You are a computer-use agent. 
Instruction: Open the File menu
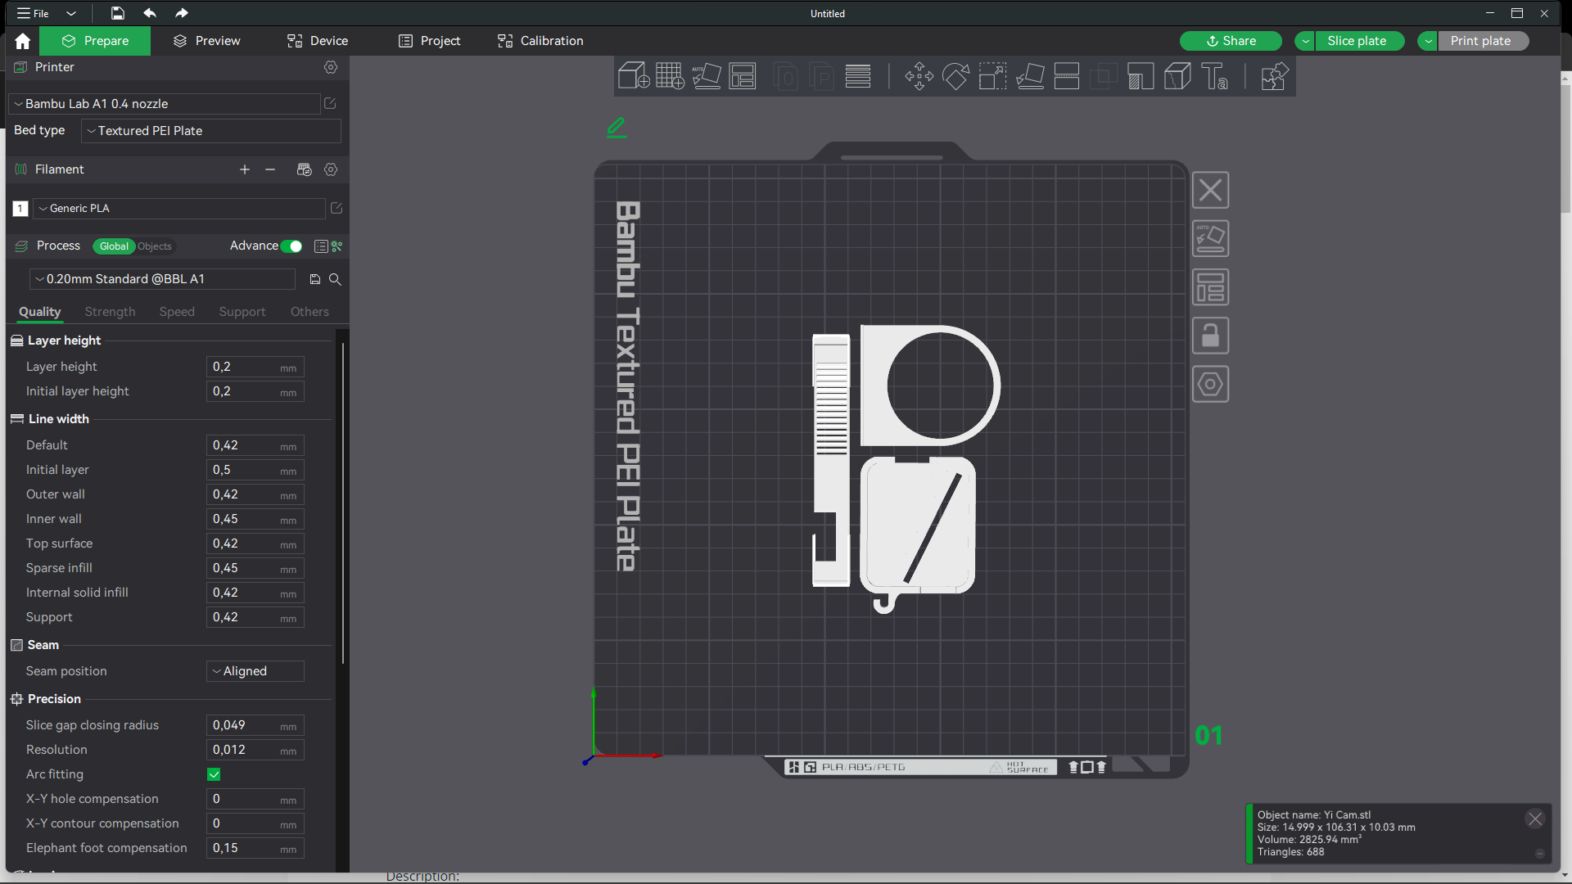coord(34,13)
